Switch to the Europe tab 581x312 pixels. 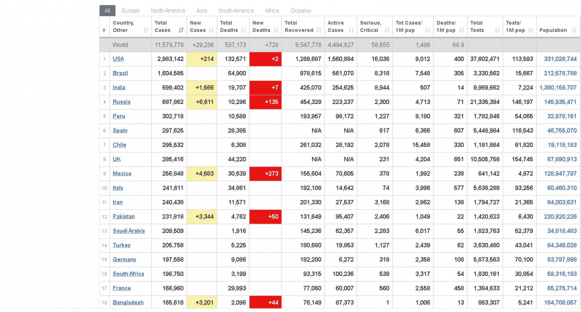130,10
